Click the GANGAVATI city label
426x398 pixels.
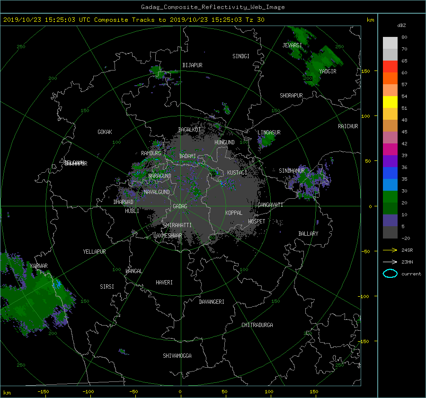click(270, 205)
